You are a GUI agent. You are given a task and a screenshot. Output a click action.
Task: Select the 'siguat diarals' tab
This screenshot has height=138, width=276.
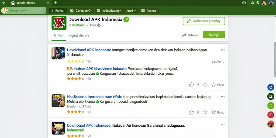(79, 35)
